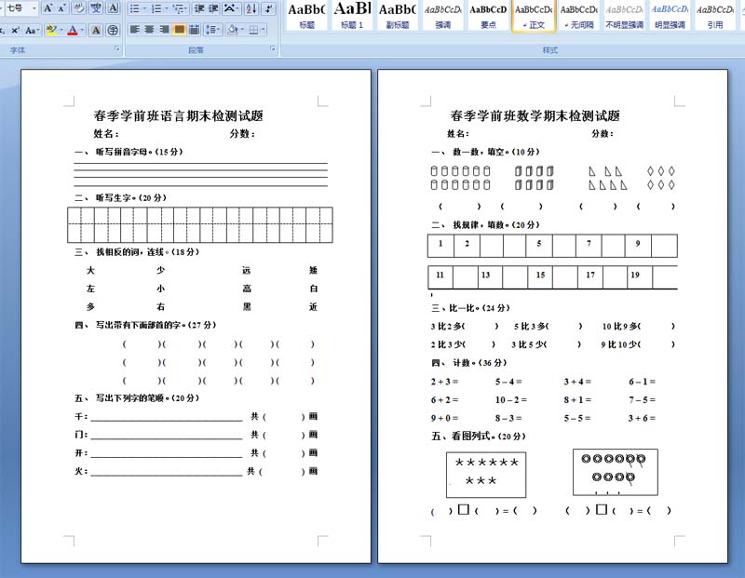
Task: Increase the paragraph indent
Action: (214, 8)
